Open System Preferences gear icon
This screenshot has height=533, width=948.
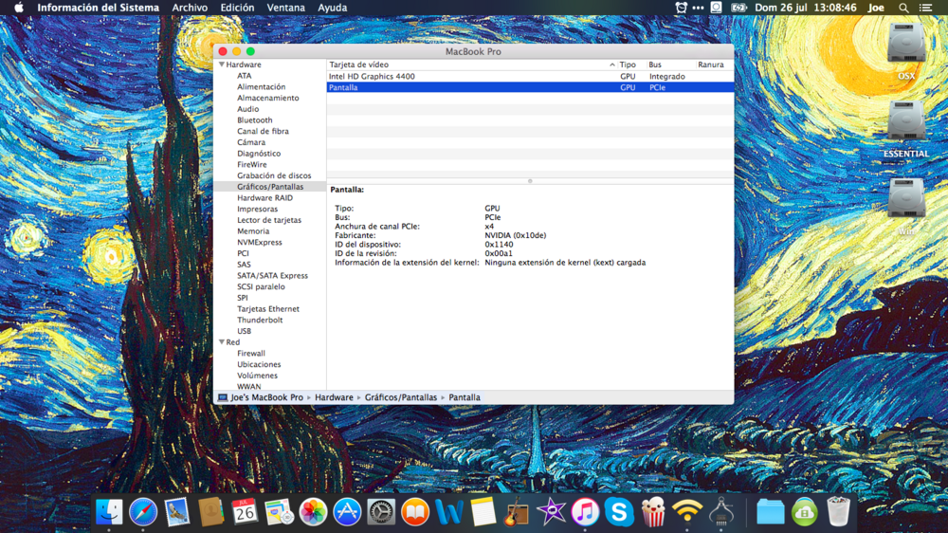click(381, 512)
